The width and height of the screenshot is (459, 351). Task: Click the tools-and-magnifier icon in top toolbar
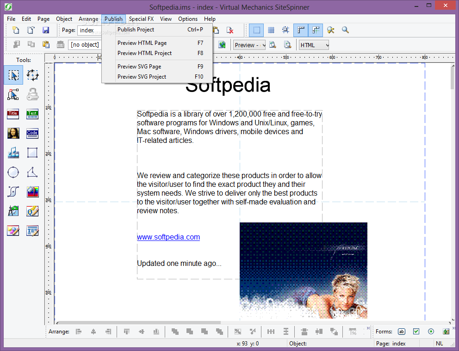330,30
